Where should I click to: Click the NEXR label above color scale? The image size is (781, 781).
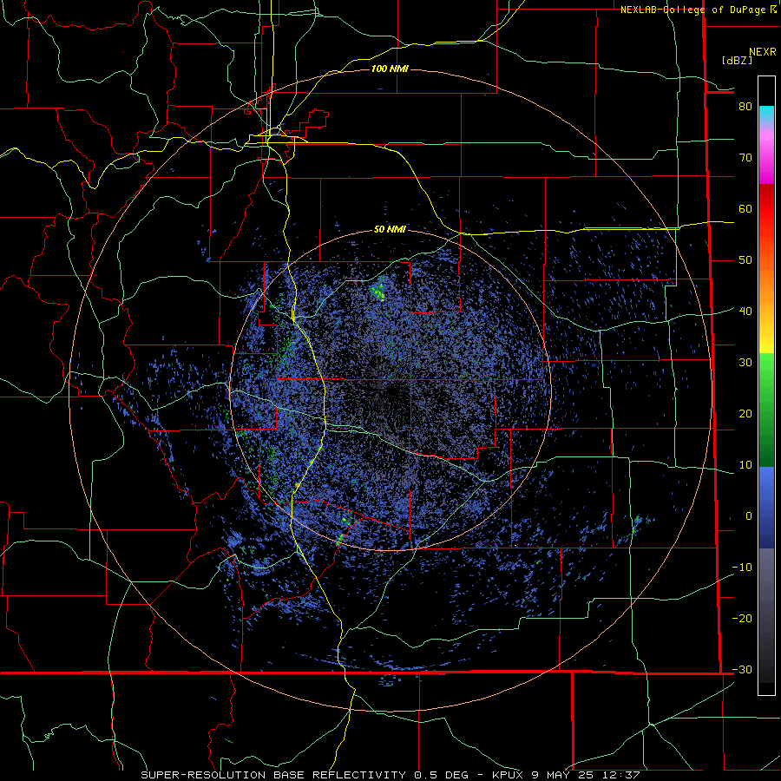762,52
